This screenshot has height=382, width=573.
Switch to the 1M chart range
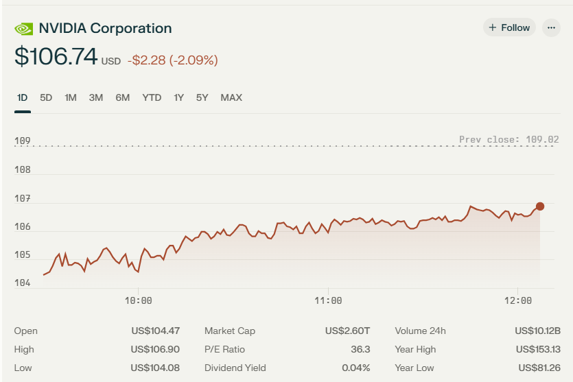[x=71, y=97]
